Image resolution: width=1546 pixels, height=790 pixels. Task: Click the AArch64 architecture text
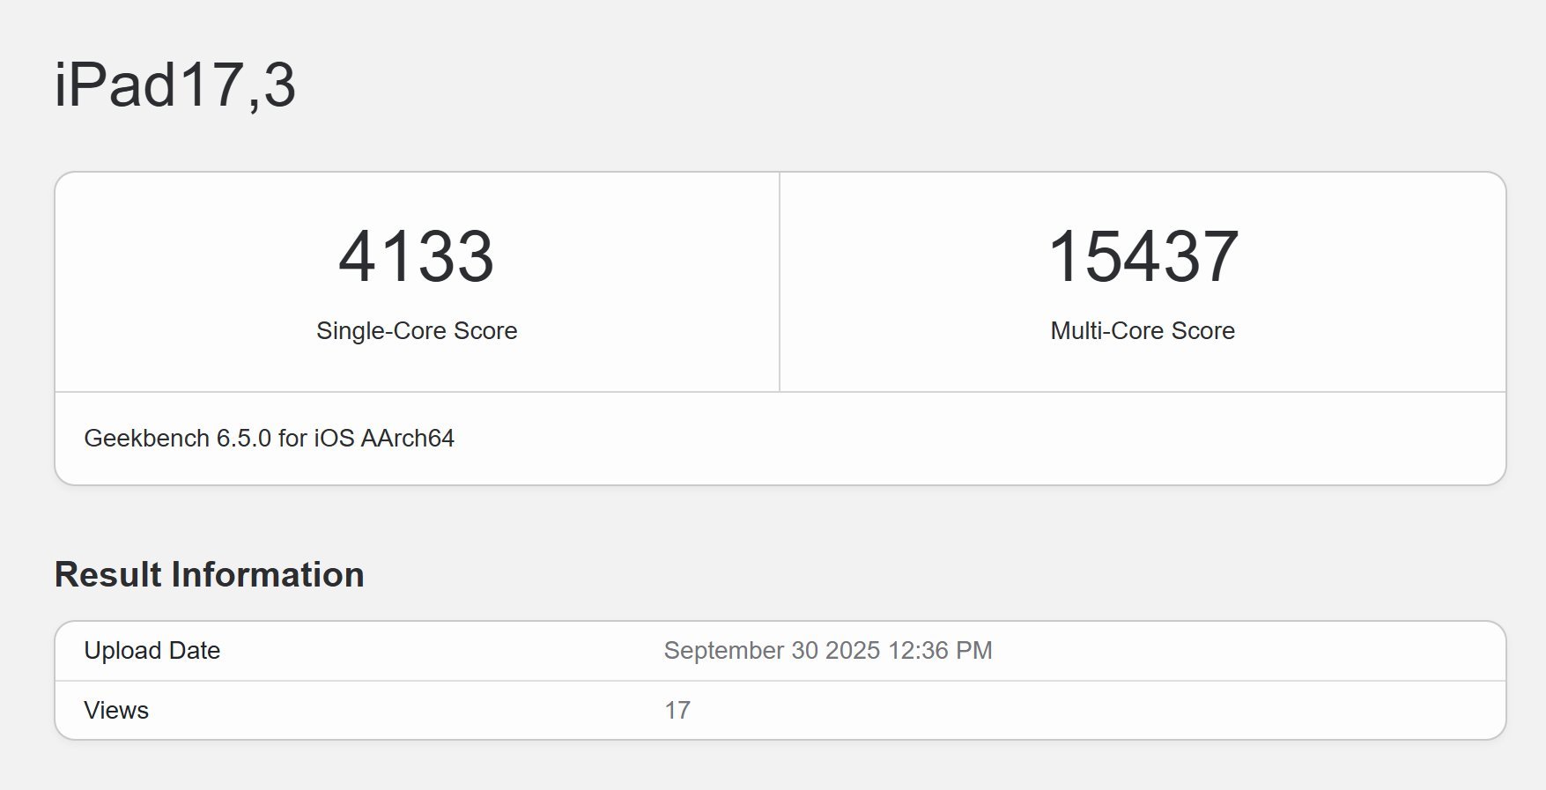[x=408, y=439]
